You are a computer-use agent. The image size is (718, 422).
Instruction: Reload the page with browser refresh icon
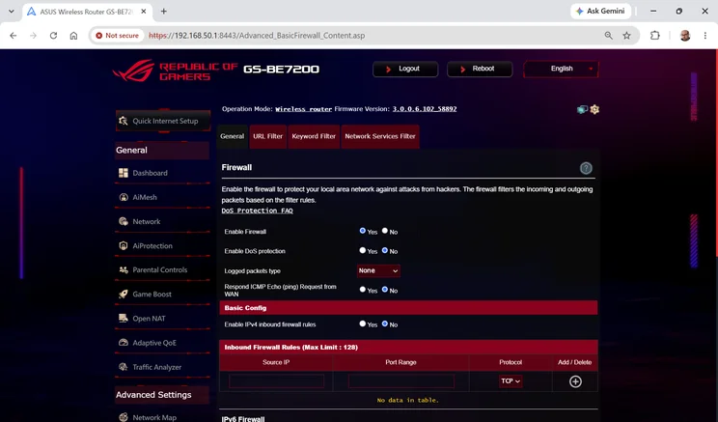(x=54, y=36)
